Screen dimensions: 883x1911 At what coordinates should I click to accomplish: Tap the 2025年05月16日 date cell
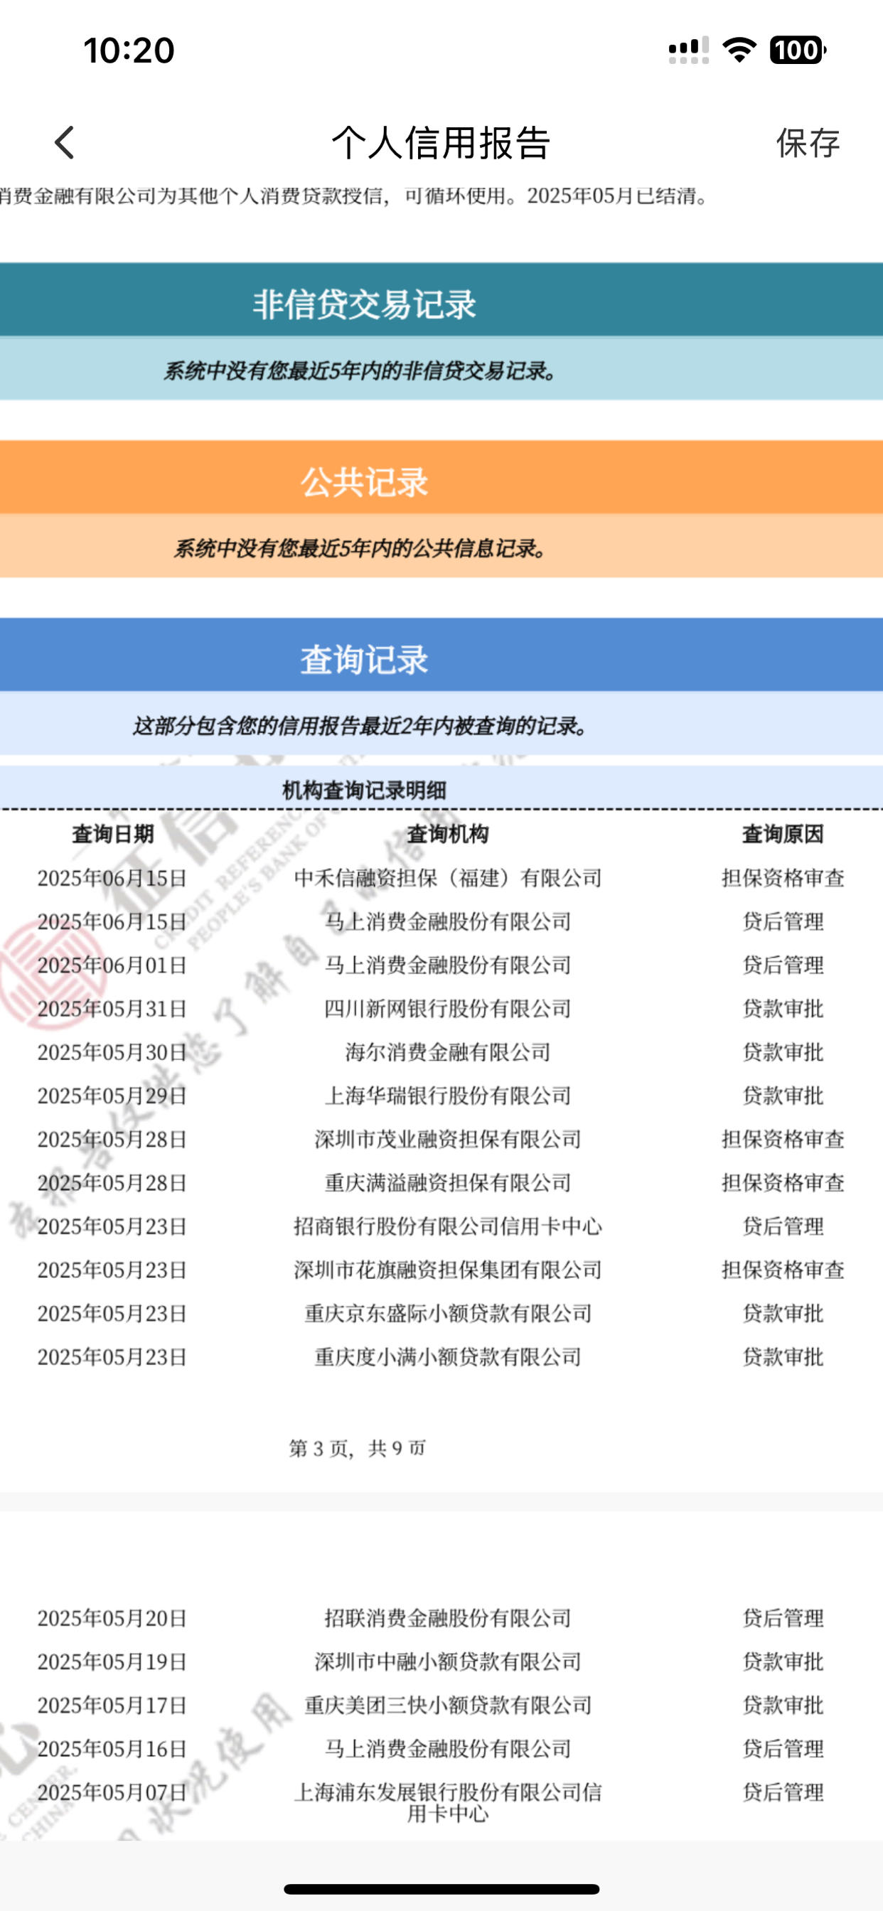[x=112, y=1748]
